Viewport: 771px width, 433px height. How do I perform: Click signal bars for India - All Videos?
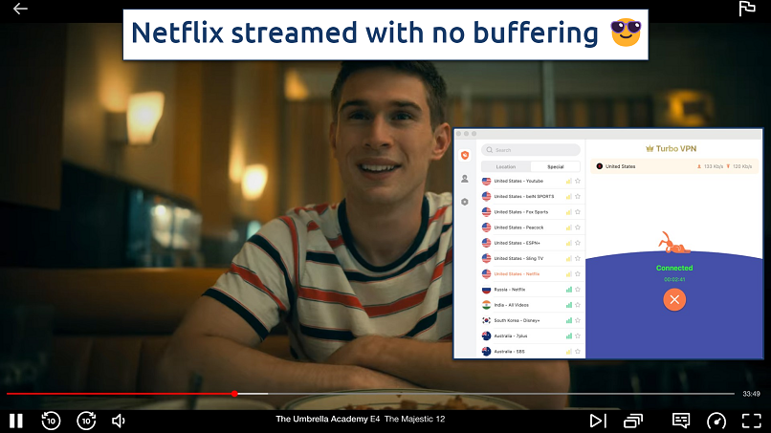point(569,305)
